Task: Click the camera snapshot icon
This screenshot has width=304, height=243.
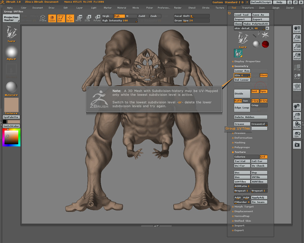Action: 297,145
